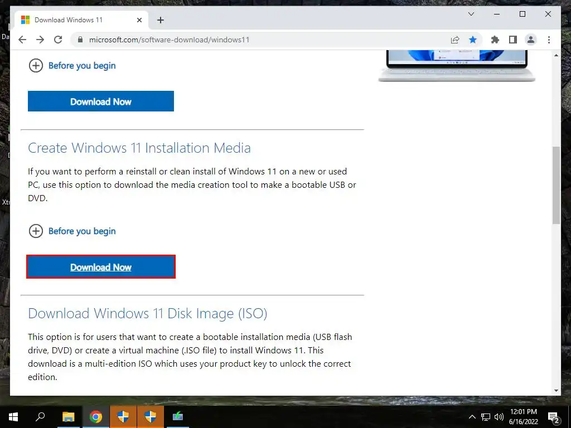Image resolution: width=571 pixels, height=428 pixels.
Task: Reload the Microsoft download page
Action: coord(58,40)
